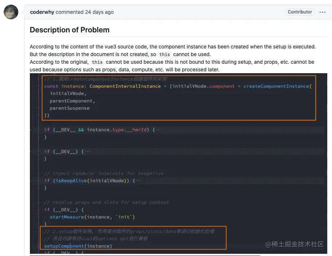The width and height of the screenshot is (332, 256).
Task: Click the 'initialVNode,' argument line
Action: tap(68, 94)
